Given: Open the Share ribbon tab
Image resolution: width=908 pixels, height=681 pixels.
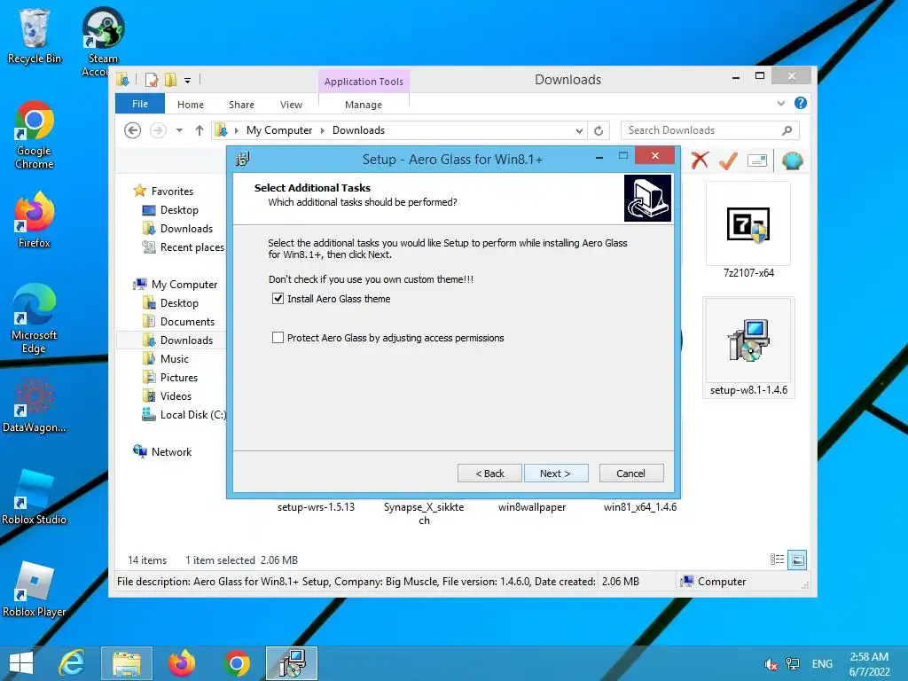Looking at the screenshot, I should click(241, 105).
